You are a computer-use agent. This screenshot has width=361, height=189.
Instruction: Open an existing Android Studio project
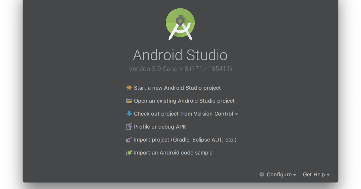(184, 101)
